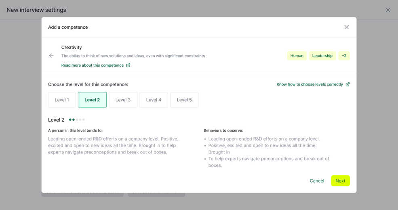Close the New interview settings page

coord(388,10)
